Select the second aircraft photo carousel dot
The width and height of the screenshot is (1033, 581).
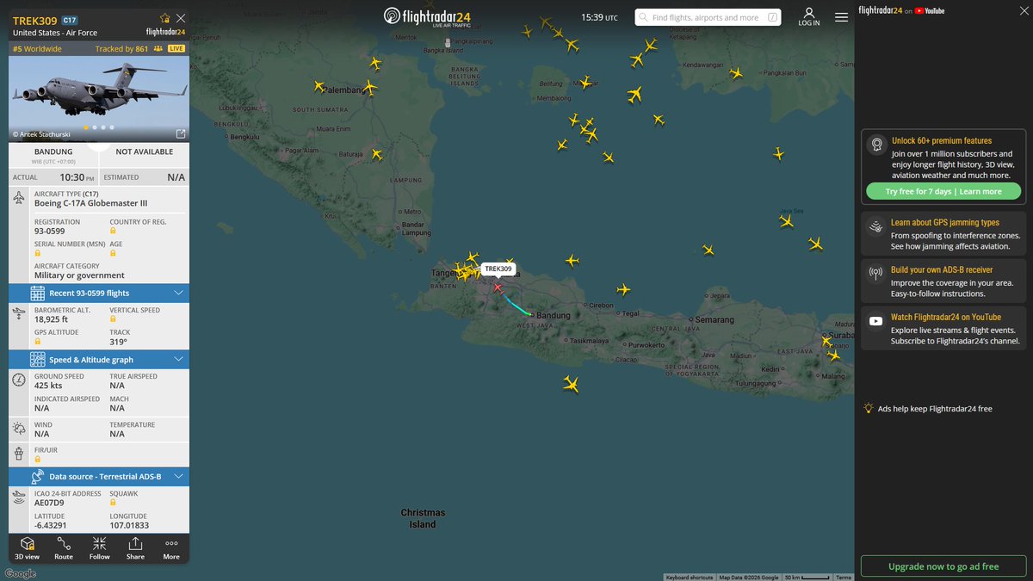pyautogui.click(x=94, y=127)
